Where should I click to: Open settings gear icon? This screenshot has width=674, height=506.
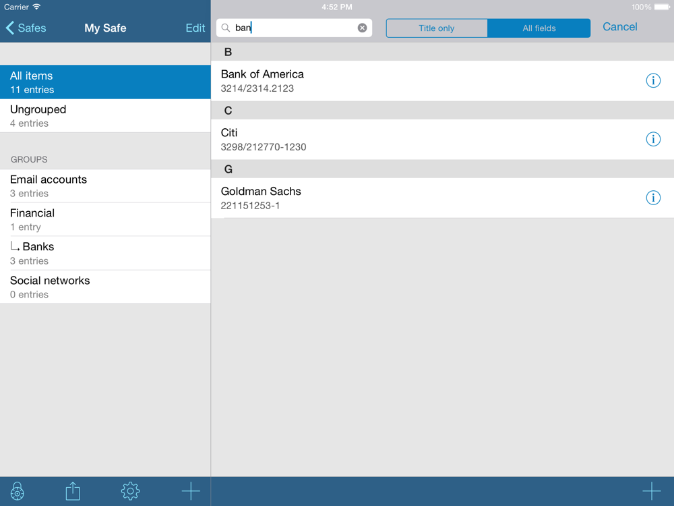[130, 491]
